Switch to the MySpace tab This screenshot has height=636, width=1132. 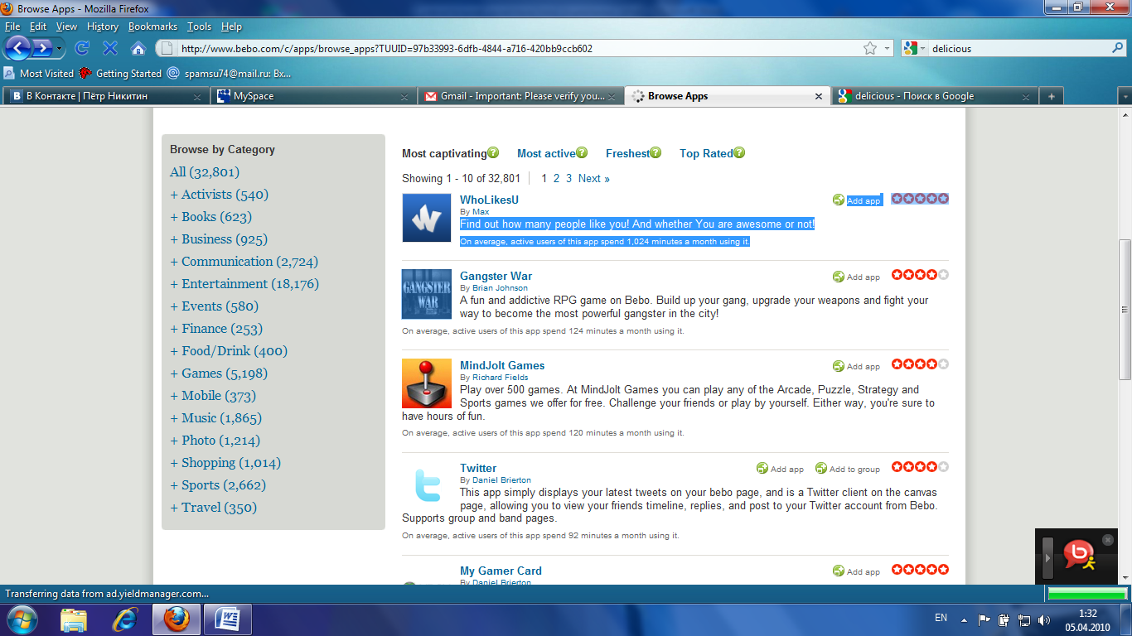(x=312, y=96)
